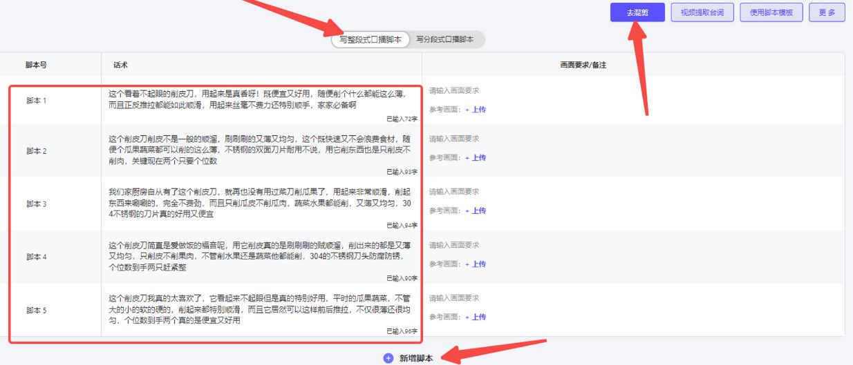Select the 脚本 5 label cell
The width and height of the screenshot is (853, 365).
pos(37,310)
